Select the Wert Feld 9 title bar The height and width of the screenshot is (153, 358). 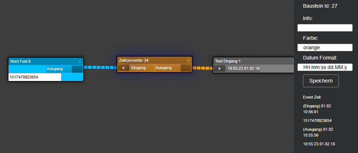point(46,61)
